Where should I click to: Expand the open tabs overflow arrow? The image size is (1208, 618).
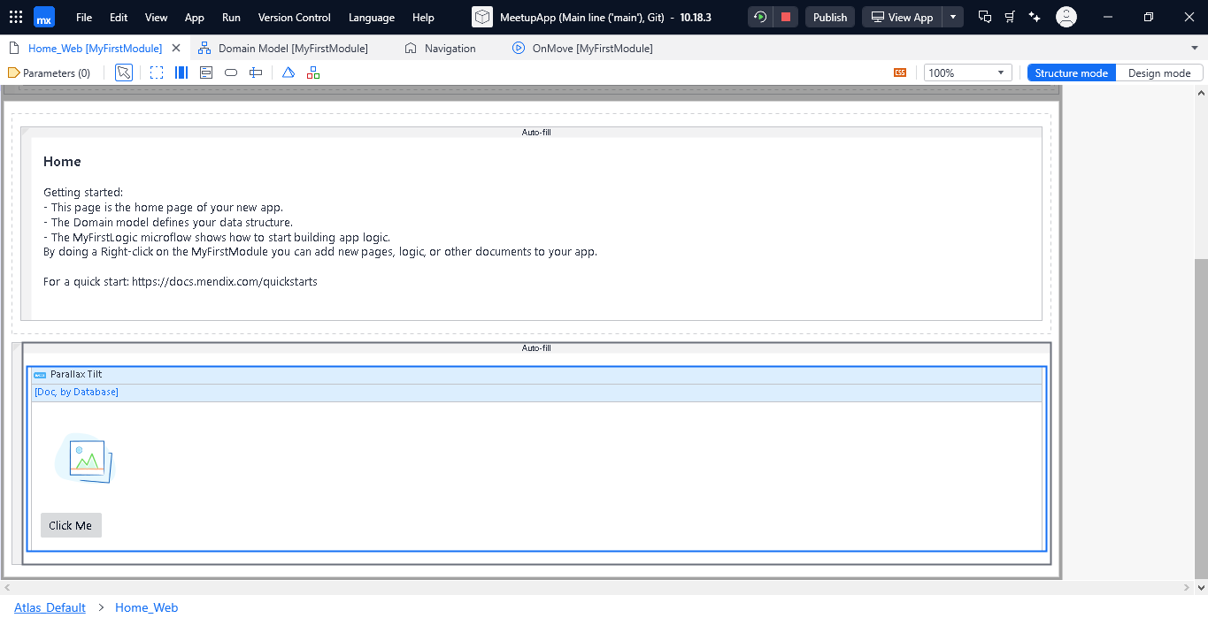1195,48
